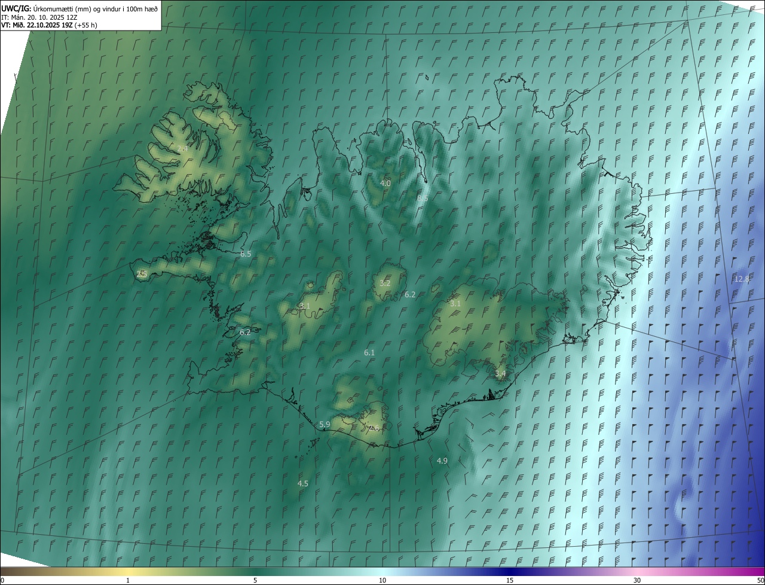
Task: Click the 2.4 value over the Westfjords
Action: click(182, 148)
